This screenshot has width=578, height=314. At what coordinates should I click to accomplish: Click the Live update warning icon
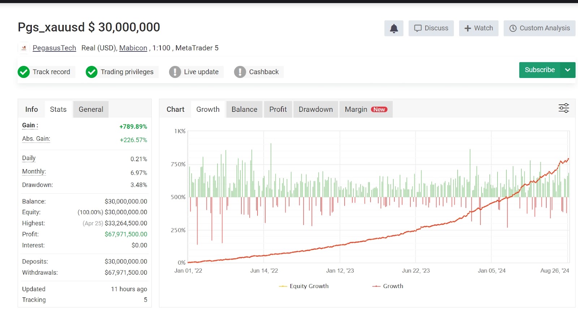(175, 72)
